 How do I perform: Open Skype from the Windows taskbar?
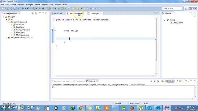pos(149,108)
